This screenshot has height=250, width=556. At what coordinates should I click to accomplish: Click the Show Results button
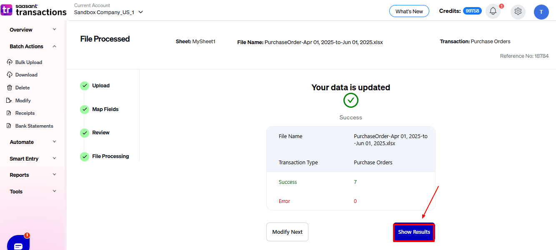click(414, 232)
